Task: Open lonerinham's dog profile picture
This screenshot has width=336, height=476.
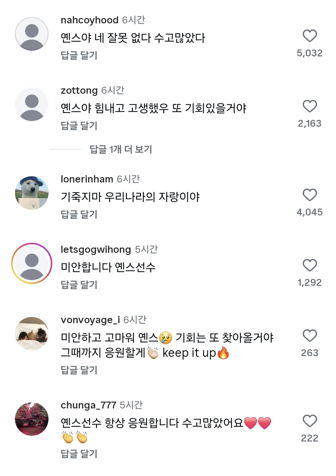Action: click(x=32, y=193)
